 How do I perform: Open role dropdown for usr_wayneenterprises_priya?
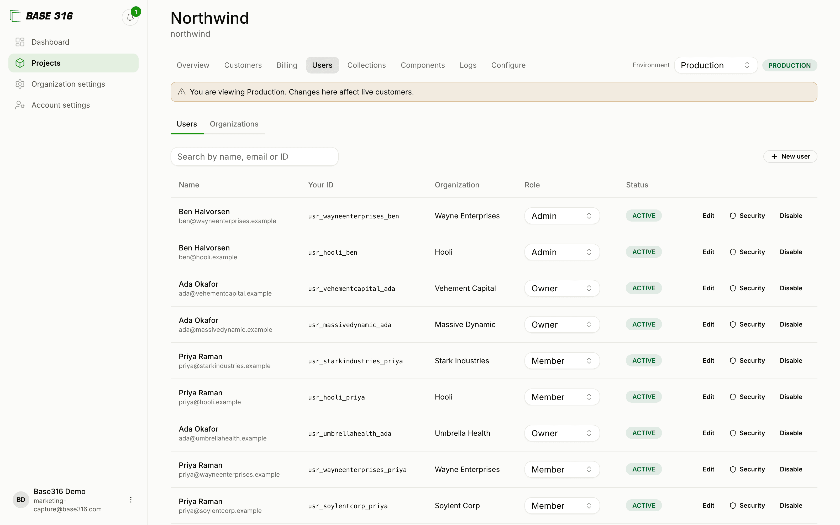(x=562, y=469)
